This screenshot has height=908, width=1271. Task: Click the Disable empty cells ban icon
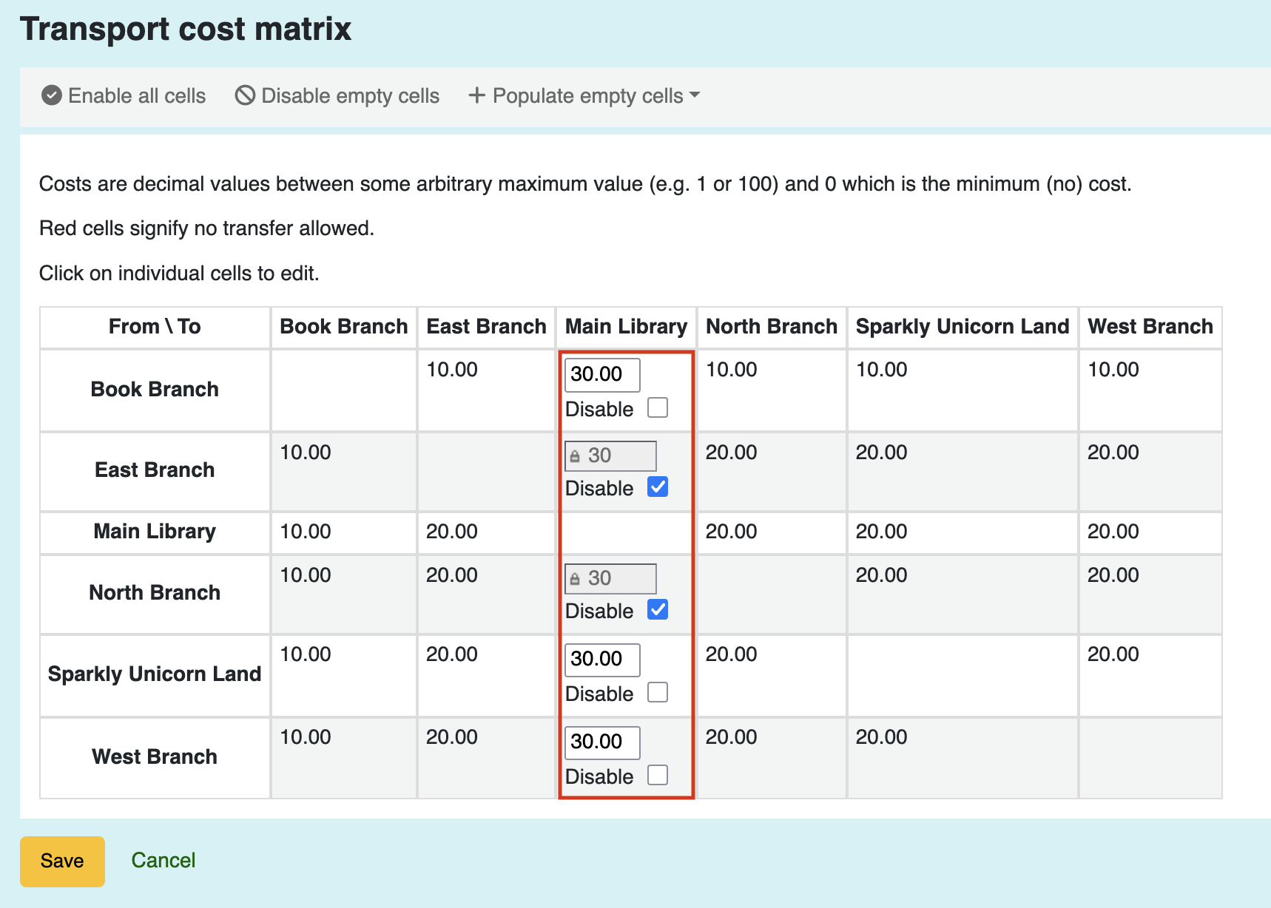click(x=245, y=95)
